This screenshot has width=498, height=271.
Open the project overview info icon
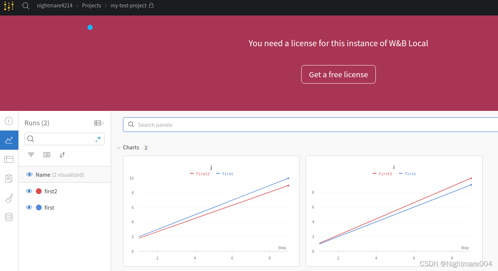9,121
